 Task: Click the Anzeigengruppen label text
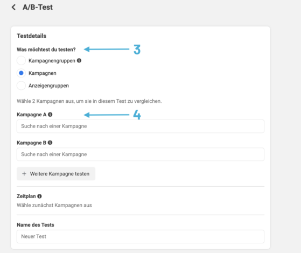pos(48,86)
